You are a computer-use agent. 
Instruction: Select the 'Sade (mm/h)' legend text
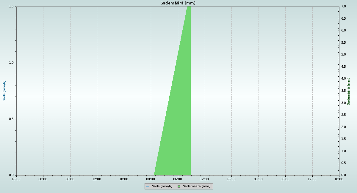(x=162, y=186)
